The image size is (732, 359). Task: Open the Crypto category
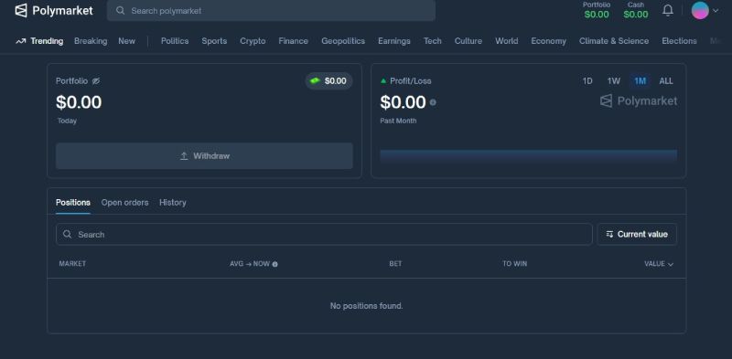point(253,41)
